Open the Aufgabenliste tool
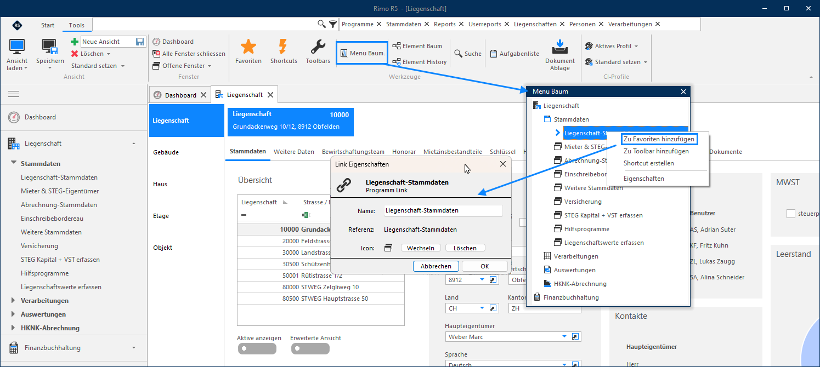Image resolution: width=820 pixels, height=367 pixels. [x=514, y=54]
